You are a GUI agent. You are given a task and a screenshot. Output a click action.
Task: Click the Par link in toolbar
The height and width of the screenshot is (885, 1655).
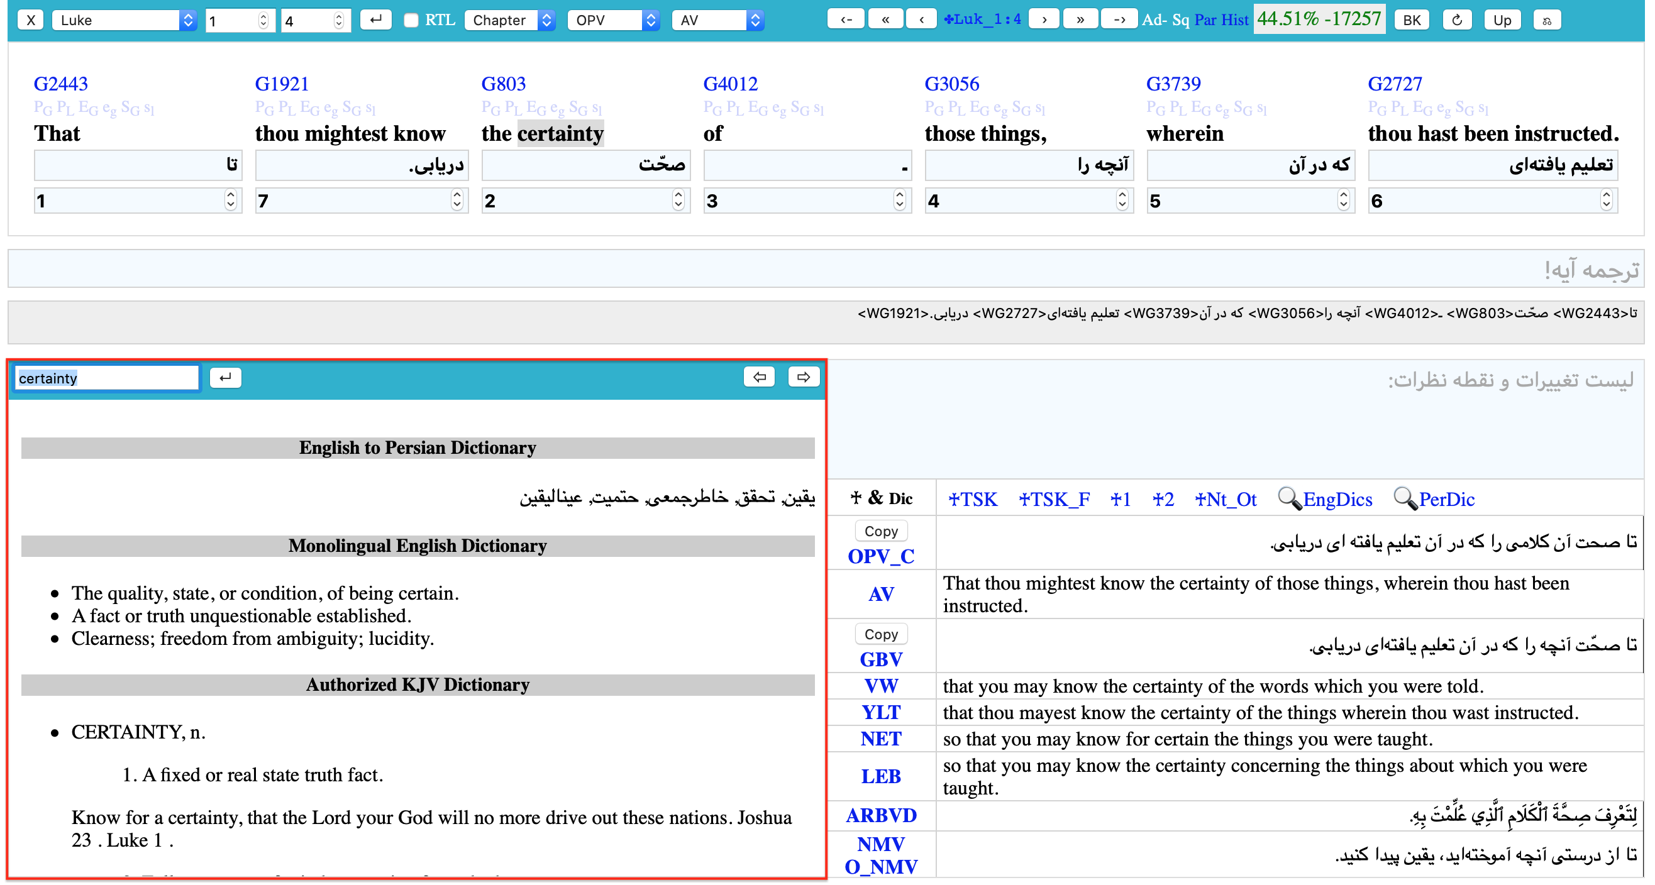click(x=1205, y=20)
